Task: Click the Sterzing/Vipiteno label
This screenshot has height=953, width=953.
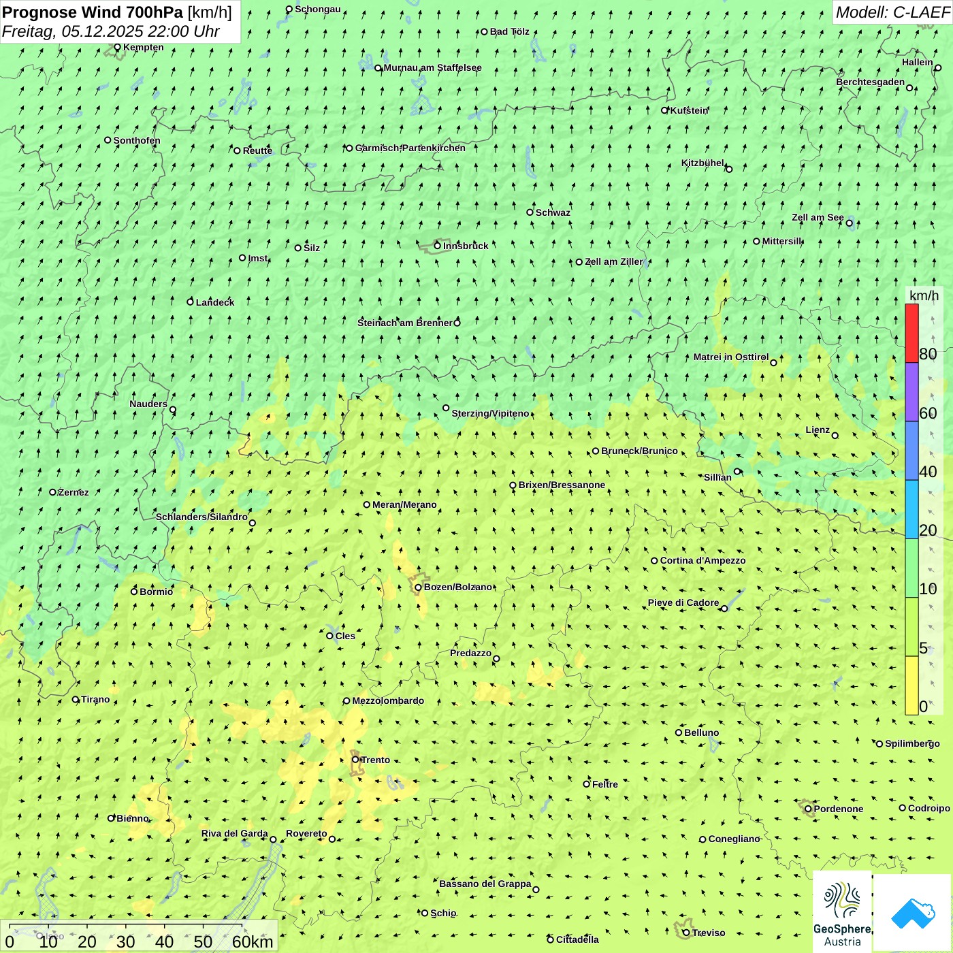Action: point(490,413)
